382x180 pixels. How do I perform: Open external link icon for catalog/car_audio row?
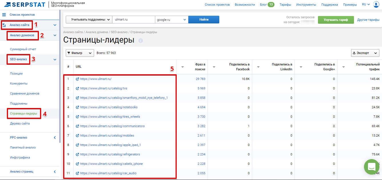click(x=77, y=173)
